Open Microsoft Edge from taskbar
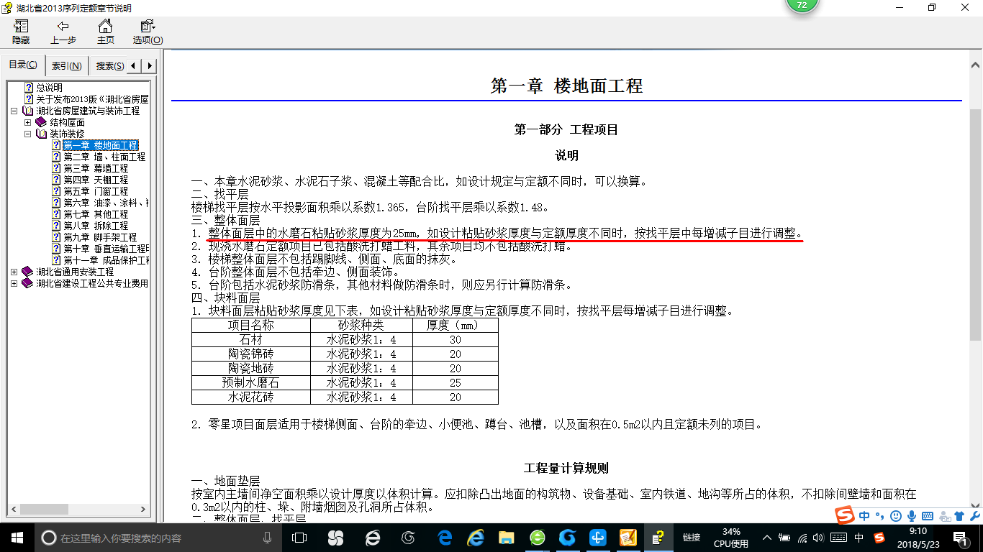Image resolution: width=983 pixels, height=552 pixels. pos(445,537)
